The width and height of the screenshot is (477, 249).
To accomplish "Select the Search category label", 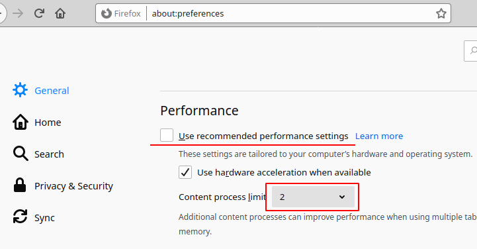I will pos(49,154).
